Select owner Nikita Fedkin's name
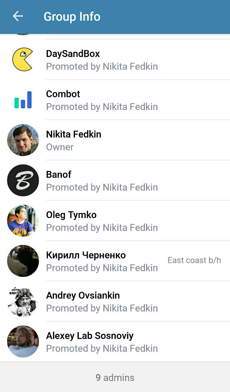 [x=74, y=134]
